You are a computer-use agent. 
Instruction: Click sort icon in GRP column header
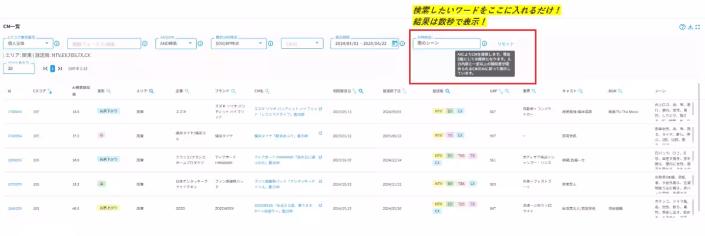tap(501, 91)
